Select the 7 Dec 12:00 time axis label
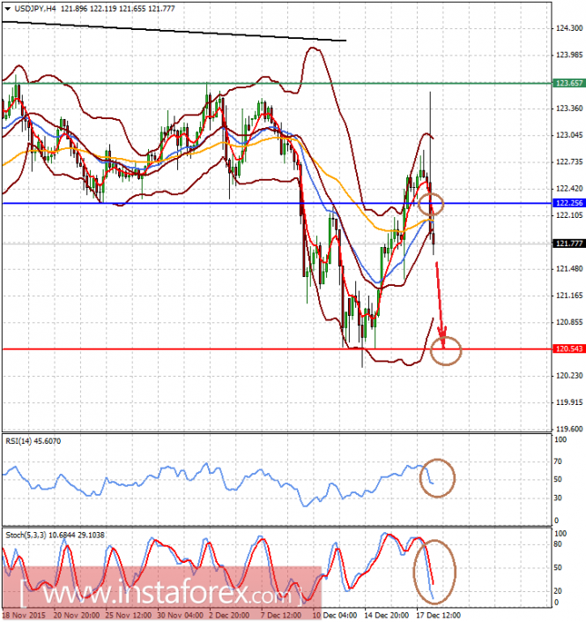This screenshot has height=622, width=586. pos(281,615)
